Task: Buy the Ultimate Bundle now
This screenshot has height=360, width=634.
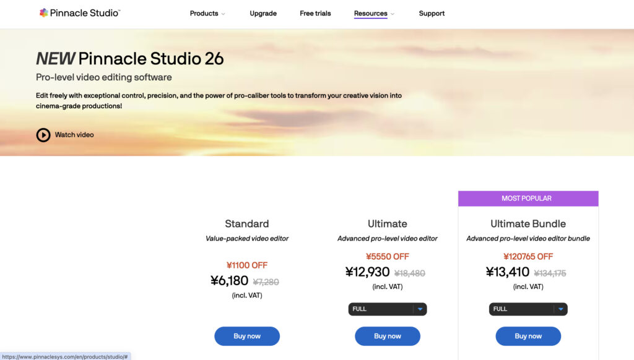Action: [528, 336]
